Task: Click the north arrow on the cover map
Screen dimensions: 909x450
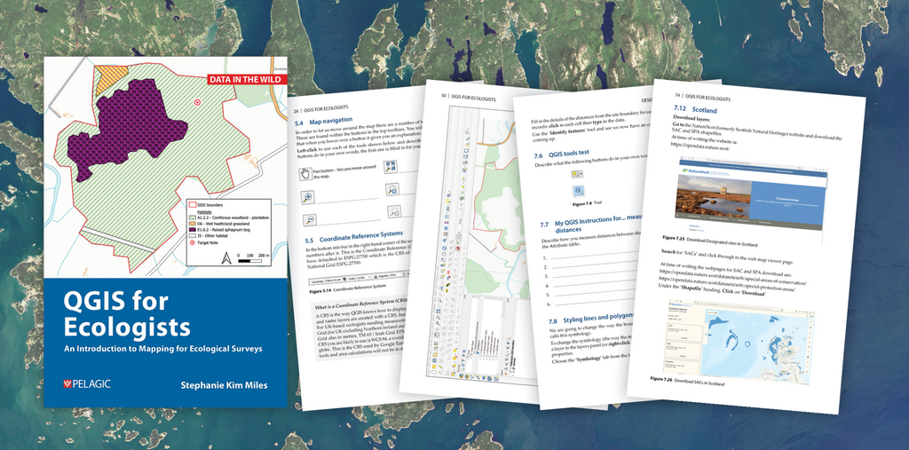Action: [x=225, y=257]
